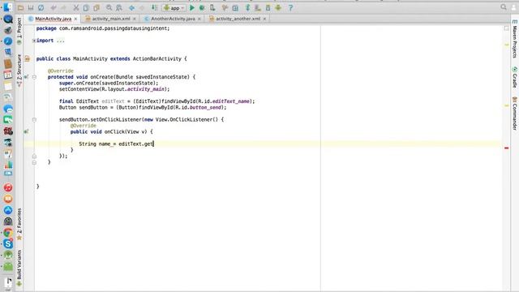
Task: Open the app run configuration dropdown
Action: (174, 7)
